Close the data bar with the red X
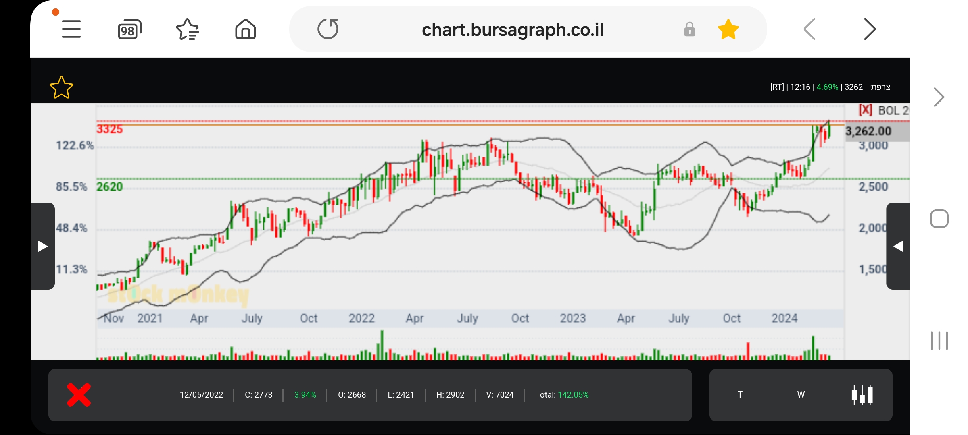The height and width of the screenshot is (435, 968). tap(79, 395)
